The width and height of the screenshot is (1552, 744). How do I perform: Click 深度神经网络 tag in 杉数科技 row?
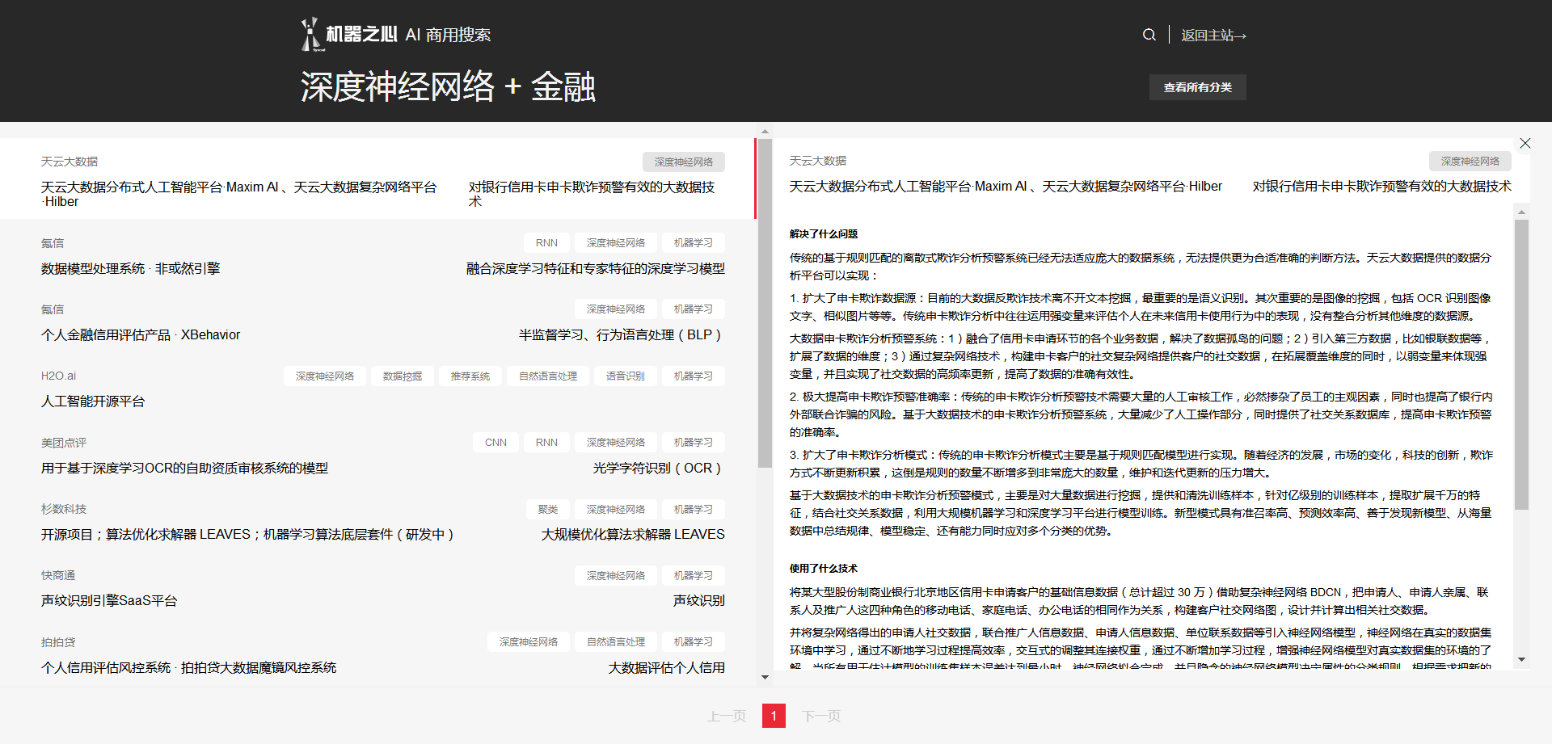coord(616,509)
